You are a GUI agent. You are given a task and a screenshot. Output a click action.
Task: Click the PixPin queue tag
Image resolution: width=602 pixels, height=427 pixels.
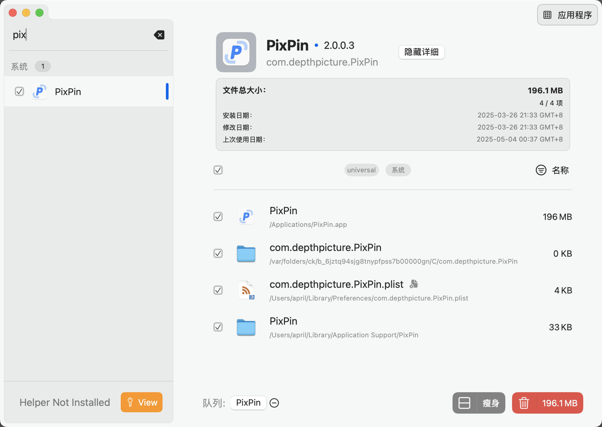click(248, 403)
